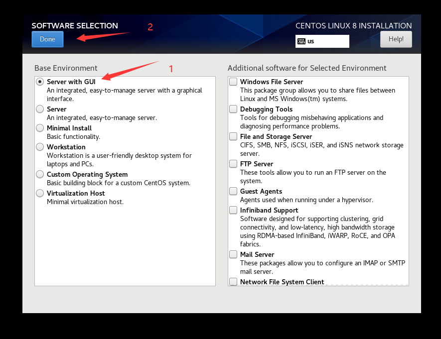Click the 'Network File System Client' label
The width and height of the screenshot is (441, 339).
(x=282, y=282)
